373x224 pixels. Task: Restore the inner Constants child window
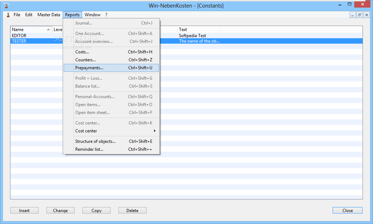click(360, 15)
